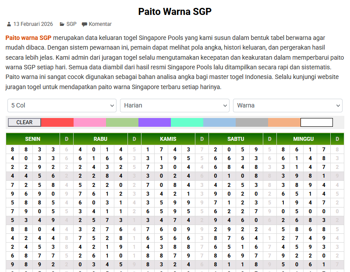Pick the mint aqua color swatch
350x272 pixels.
pyautogui.click(x=187, y=122)
